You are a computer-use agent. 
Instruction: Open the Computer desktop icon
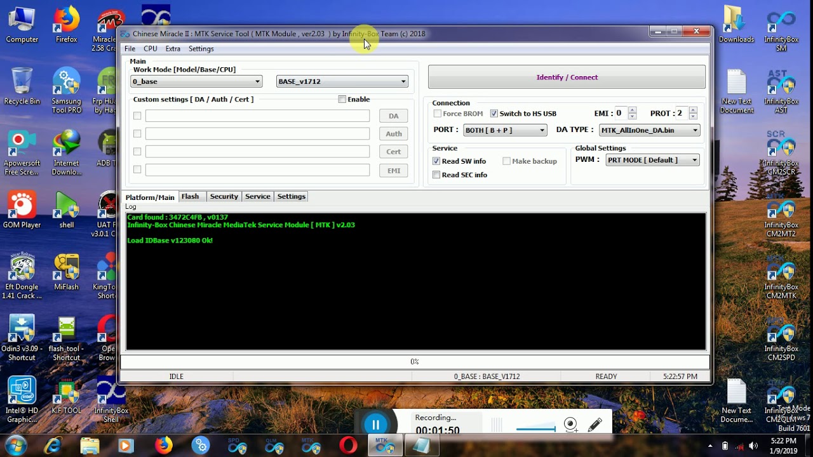(22, 25)
